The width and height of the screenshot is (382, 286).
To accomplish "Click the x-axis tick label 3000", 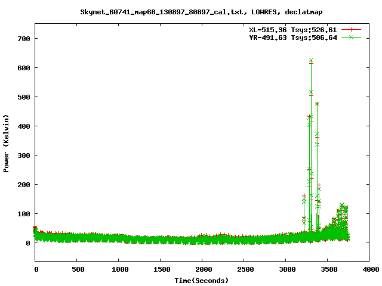I will pyautogui.click(x=287, y=269).
